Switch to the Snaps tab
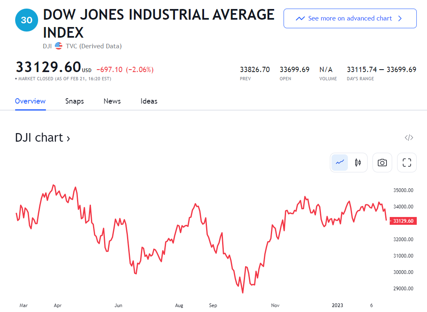This screenshot has height=312, width=427. [75, 101]
